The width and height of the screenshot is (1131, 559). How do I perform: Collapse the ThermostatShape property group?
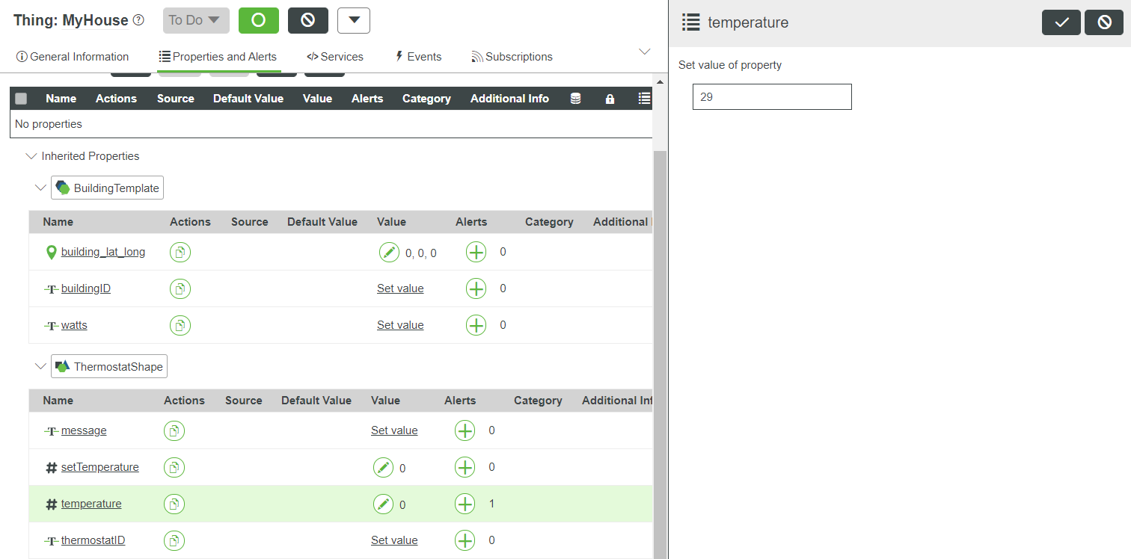pyautogui.click(x=40, y=366)
